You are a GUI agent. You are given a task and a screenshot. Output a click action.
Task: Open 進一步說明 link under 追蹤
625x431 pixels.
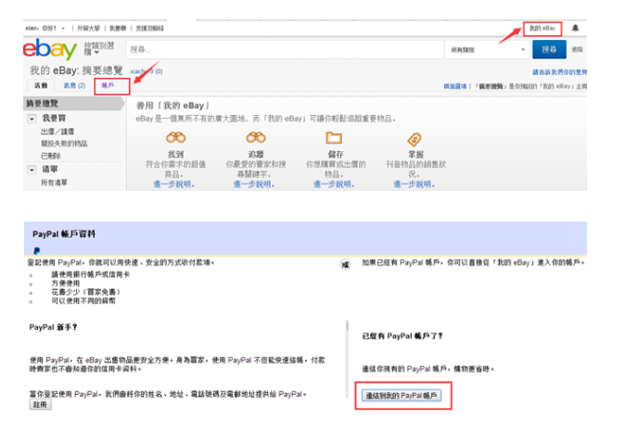tap(254, 184)
